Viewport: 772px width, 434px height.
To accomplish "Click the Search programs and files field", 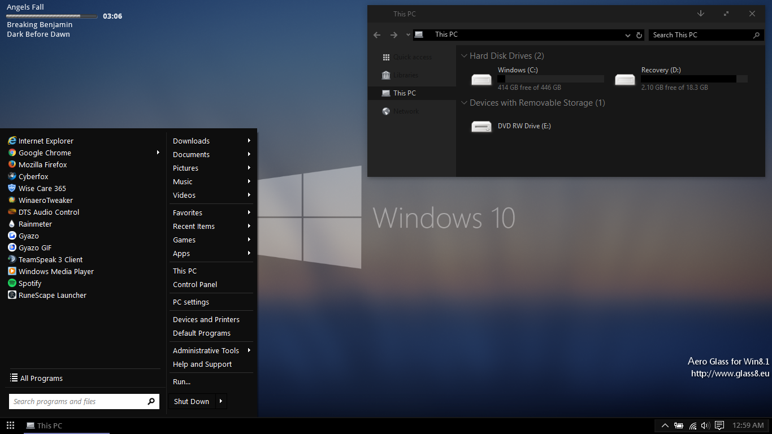I will [x=84, y=401].
